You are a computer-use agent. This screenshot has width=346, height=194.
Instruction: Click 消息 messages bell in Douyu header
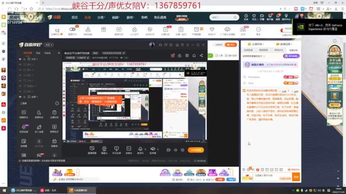click(x=278, y=17)
